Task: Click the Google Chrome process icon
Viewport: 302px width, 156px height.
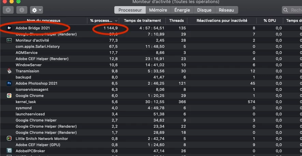Action: (x=9, y=96)
